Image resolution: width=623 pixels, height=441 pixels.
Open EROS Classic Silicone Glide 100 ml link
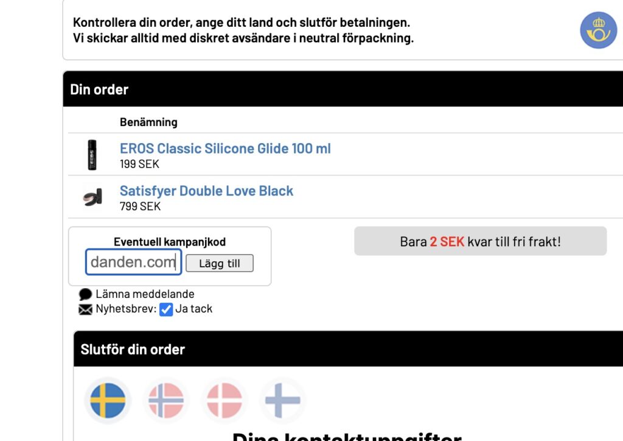(225, 149)
